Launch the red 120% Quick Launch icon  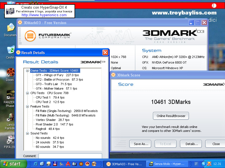(68, 164)
